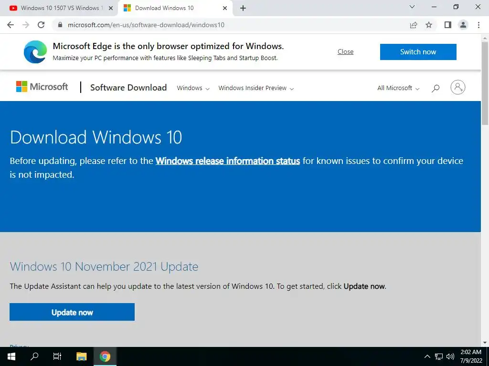Expand the All Microsoft dropdown
The width and height of the screenshot is (489, 366).
tap(398, 88)
